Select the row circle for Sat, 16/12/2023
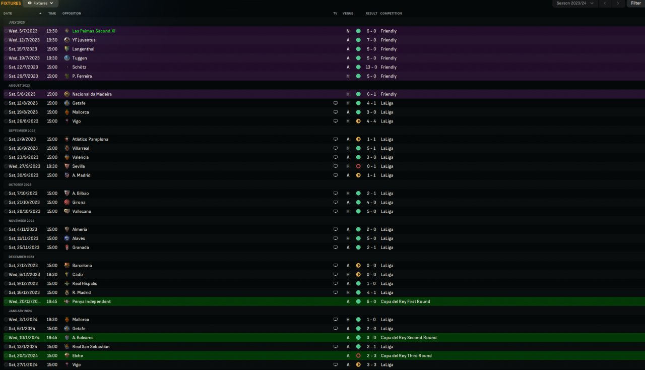645x370 pixels. (x=6, y=293)
